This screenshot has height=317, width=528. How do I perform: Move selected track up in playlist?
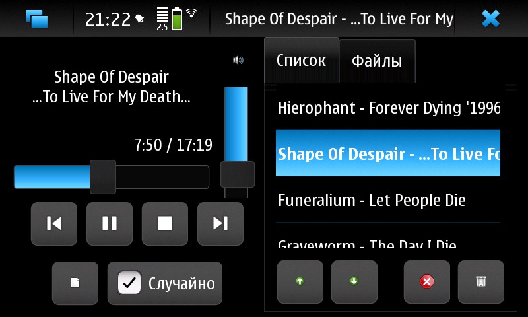(x=300, y=281)
